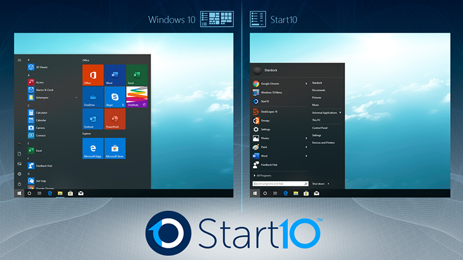The image size is (463, 260).
Task: Open the Stardock user folder link
Action: (317, 83)
